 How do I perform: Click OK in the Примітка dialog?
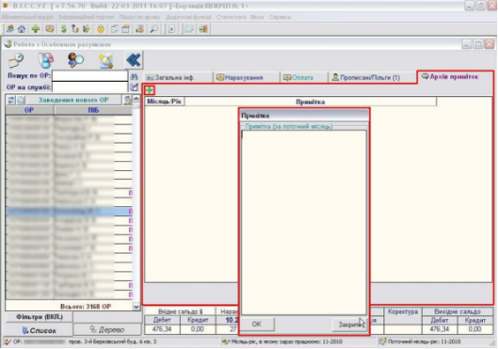click(257, 325)
